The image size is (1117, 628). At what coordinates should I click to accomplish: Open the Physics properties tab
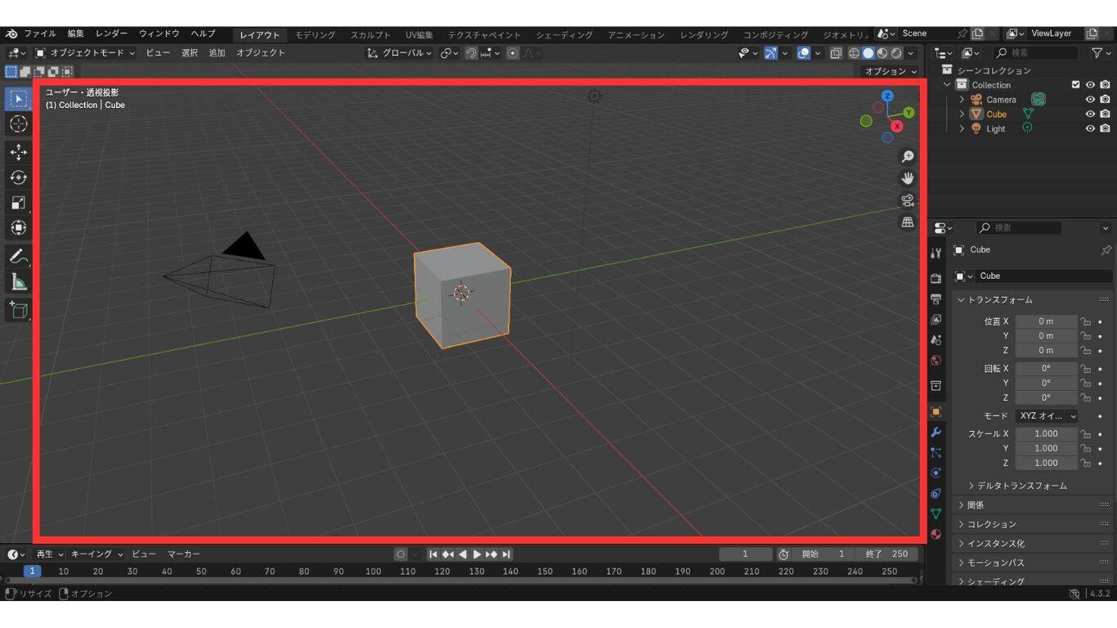(936, 473)
